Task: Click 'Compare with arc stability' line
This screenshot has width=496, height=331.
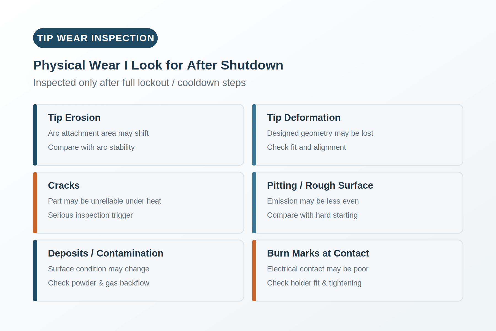Action: [x=91, y=147]
